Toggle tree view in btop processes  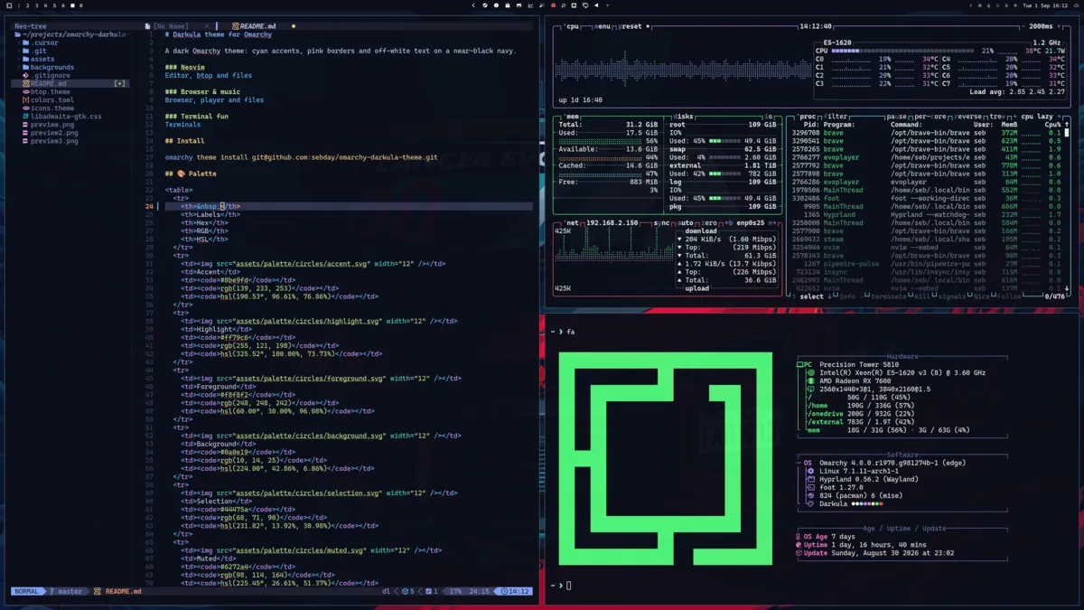(998, 117)
